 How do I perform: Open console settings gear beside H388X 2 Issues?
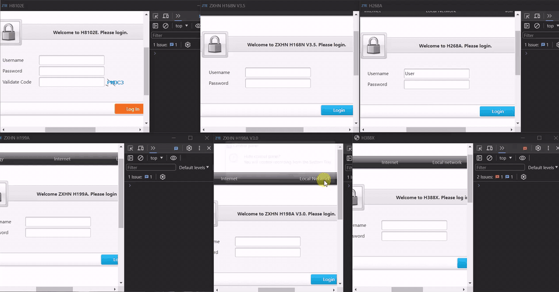coord(523,177)
